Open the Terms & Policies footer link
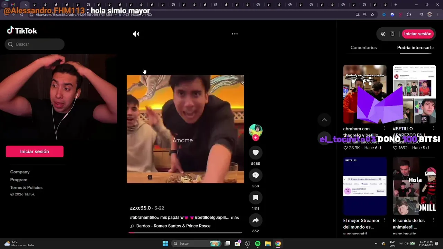The width and height of the screenshot is (443, 249). coord(26,187)
